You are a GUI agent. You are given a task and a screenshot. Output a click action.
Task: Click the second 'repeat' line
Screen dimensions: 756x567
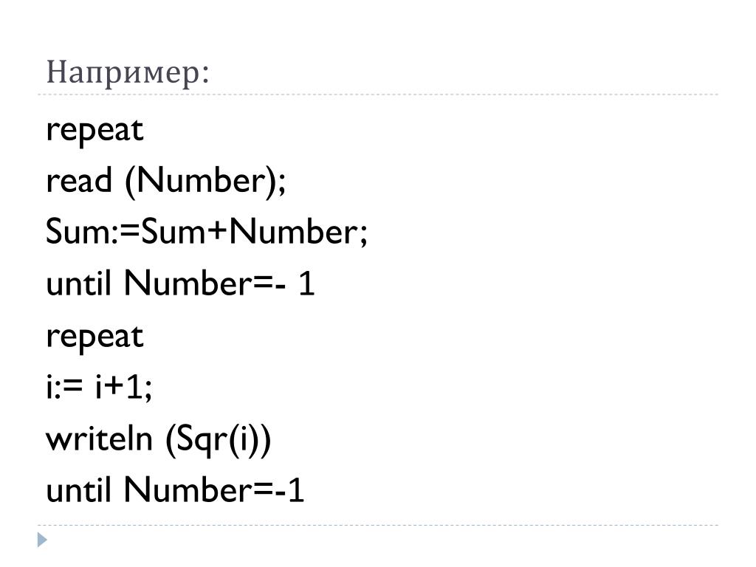coord(95,337)
